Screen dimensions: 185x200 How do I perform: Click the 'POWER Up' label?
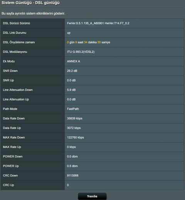coord(11,166)
